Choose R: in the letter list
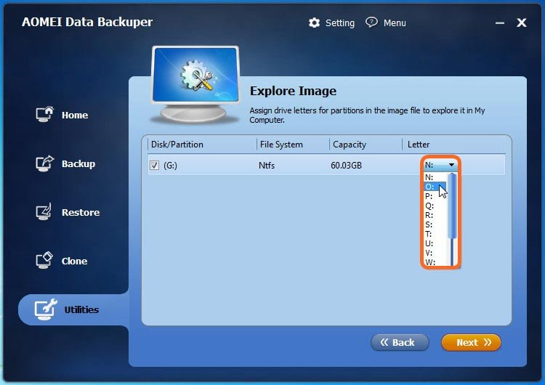Image resolution: width=545 pixels, height=385 pixels. point(435,215)
